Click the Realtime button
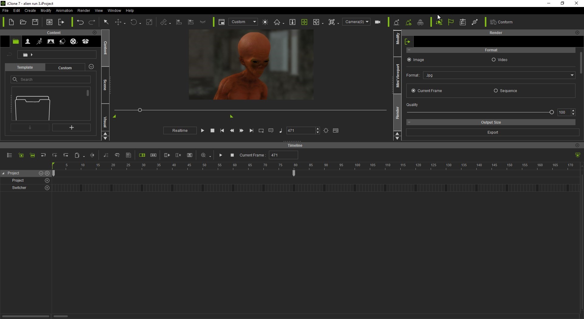Screen dimensions: 584x319 point(180,131)
